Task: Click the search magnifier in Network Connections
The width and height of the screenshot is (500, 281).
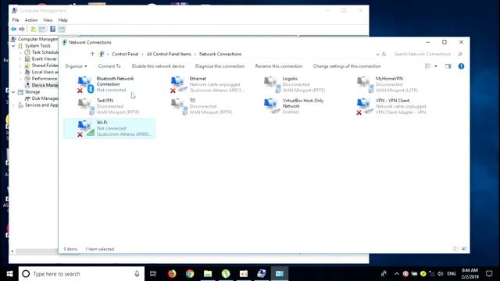Action: tap(460, 54)
